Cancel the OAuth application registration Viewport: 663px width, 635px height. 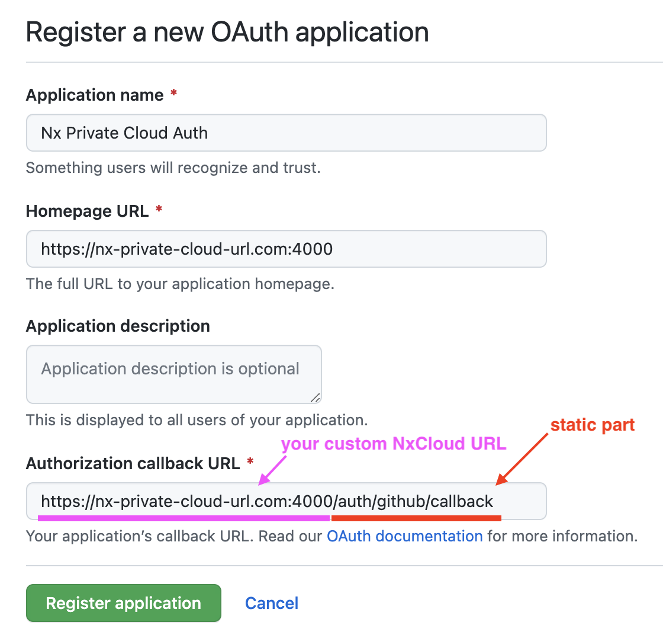point(272,603)
